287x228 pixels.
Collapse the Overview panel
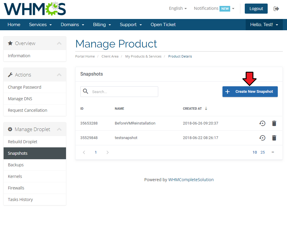[x=59, y=43]
